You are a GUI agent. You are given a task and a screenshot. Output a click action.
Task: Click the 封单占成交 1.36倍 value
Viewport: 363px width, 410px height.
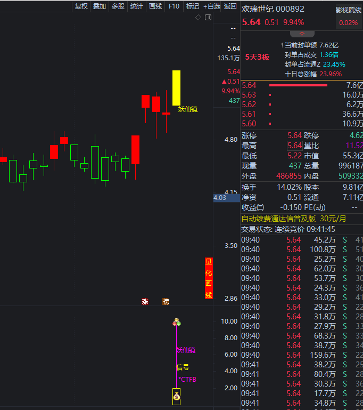[329, 55]
